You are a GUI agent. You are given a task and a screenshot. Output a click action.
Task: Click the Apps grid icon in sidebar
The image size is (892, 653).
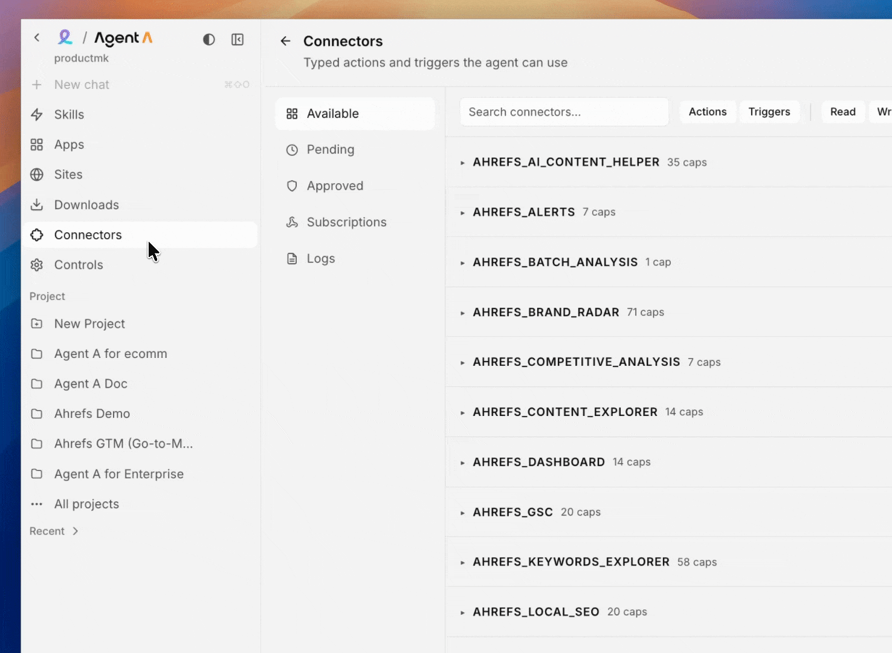37,145
